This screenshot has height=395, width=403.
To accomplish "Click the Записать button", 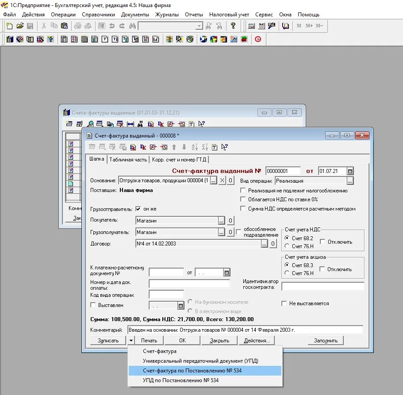I will pyautogui.click(x=108, y=341).
